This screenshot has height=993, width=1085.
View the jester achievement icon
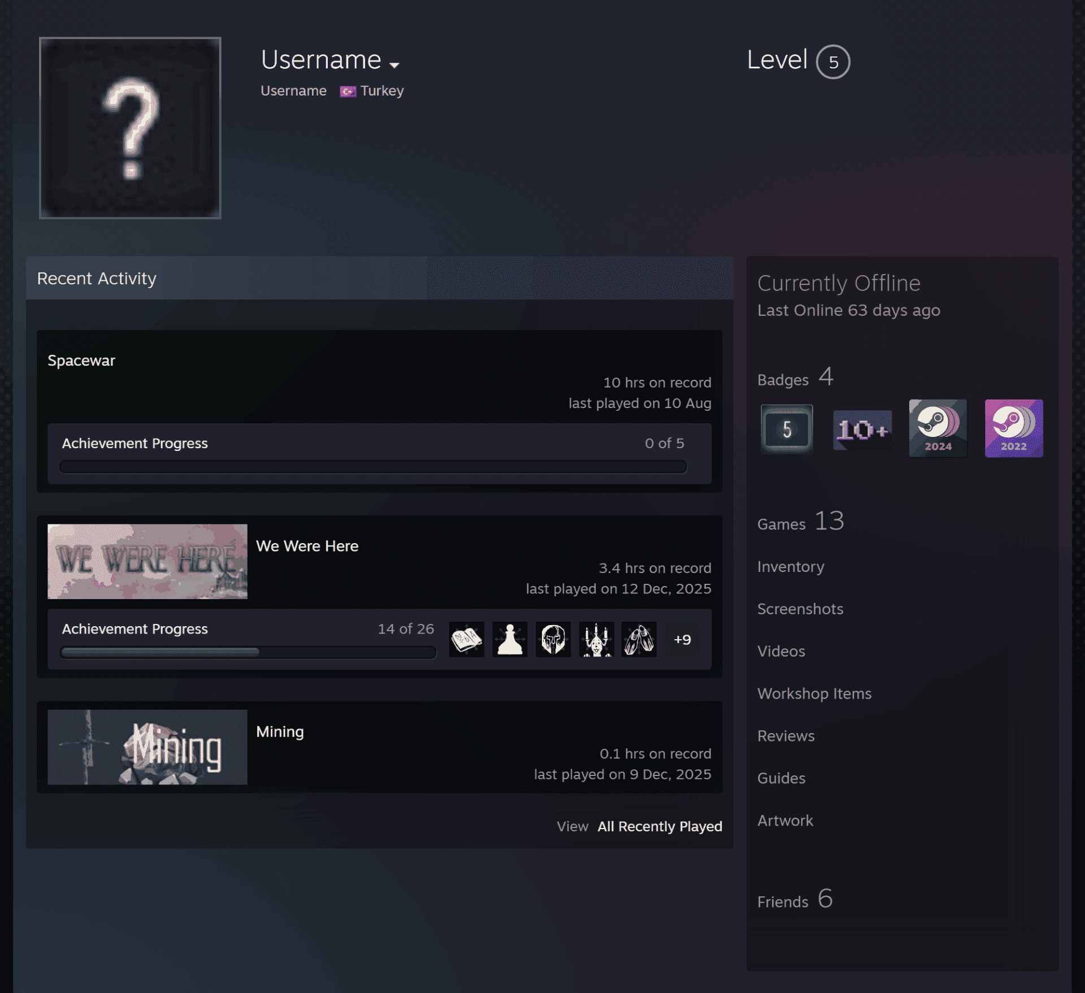click(x=596, y=639)
